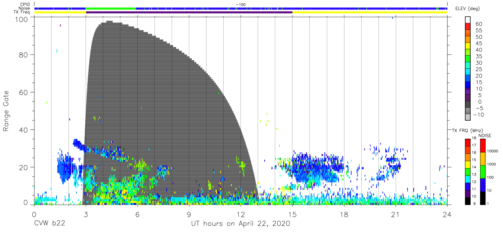Click the '-150' CPID value above plot
This screenshot has height=232, width=503.
241,4
